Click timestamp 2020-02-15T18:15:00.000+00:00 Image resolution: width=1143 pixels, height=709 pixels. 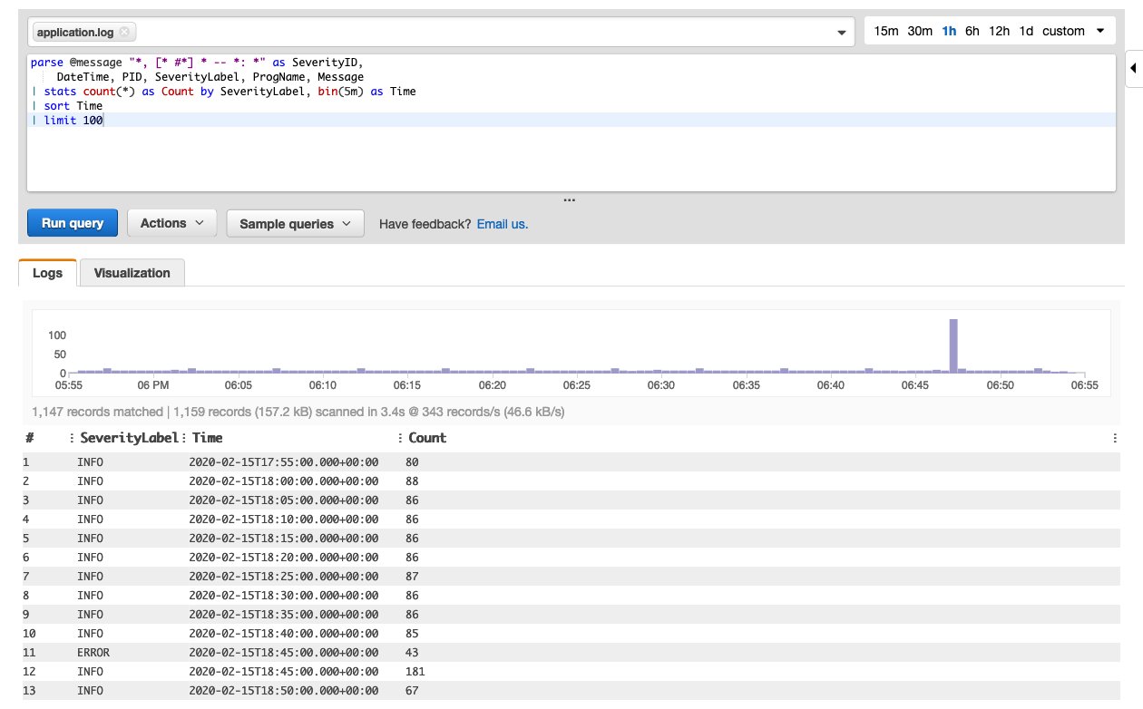(x=283, y=539)
